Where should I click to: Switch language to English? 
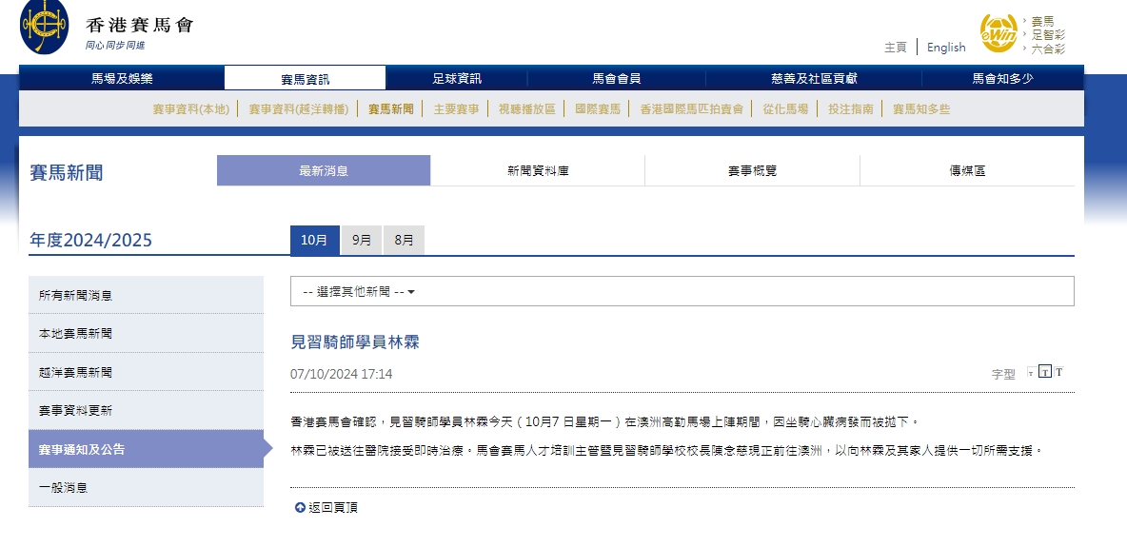pyautogui.click(x=946, y=48)
